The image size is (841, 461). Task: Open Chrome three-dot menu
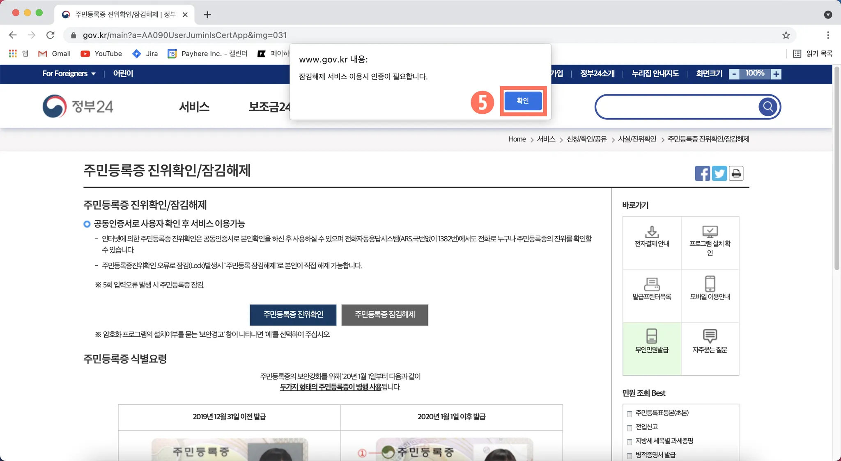pos(828,35)
